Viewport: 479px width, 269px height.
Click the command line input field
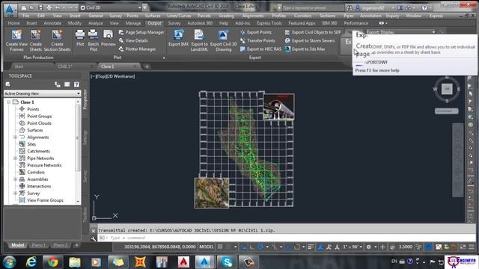[287, 238]
